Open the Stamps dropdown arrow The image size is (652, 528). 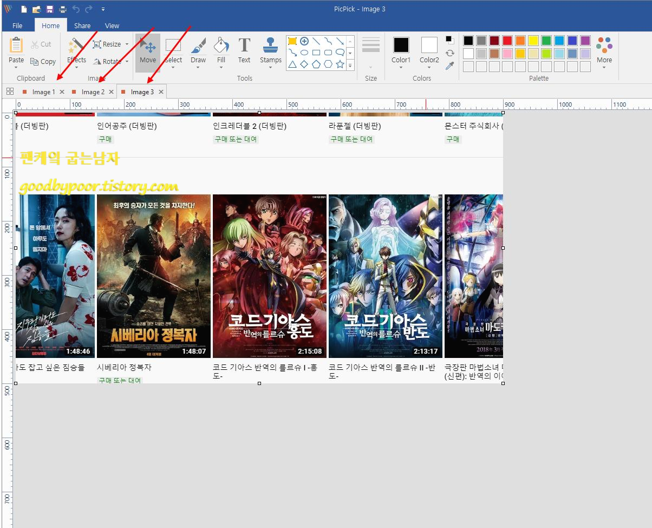(270, 68)
